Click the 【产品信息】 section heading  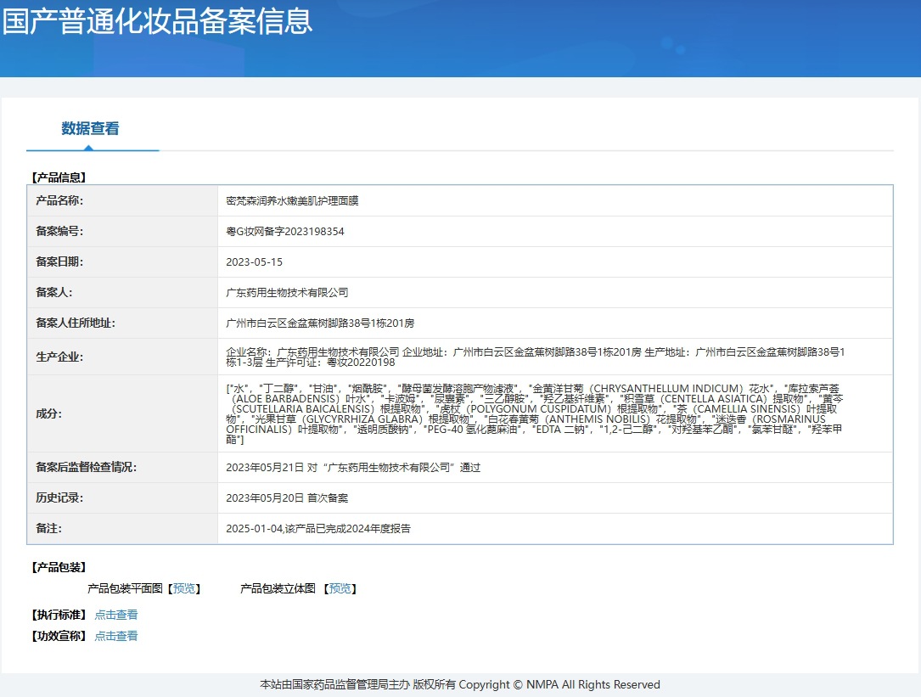point(59,177)
